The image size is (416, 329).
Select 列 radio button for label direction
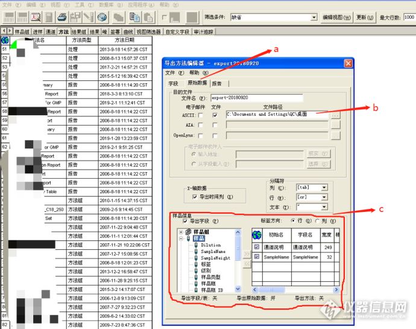(x=318, y=221)
